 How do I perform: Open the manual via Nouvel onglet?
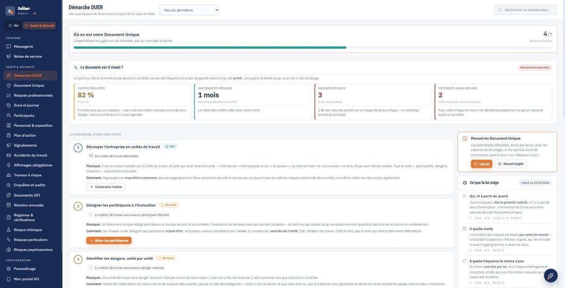pyautogui.click(x=511, y=164)
